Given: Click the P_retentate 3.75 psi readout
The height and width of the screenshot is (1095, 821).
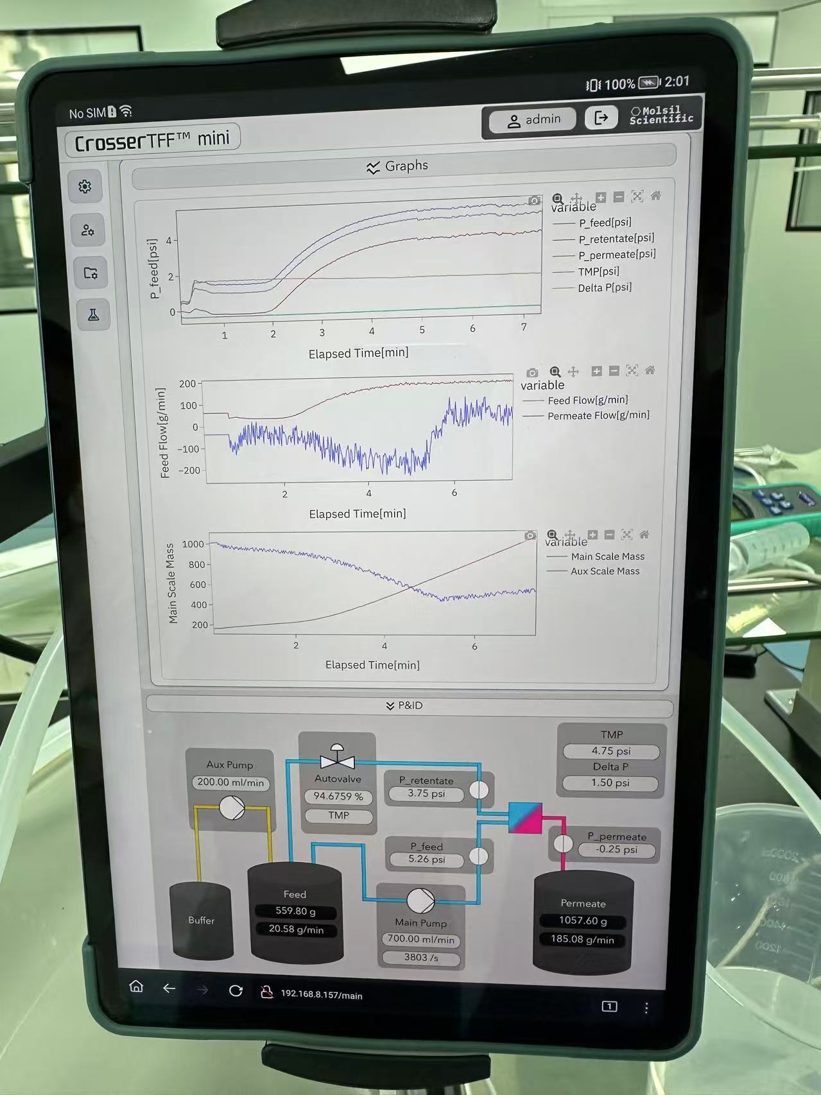Looking at the screenshot, I should tap(427, 793).
